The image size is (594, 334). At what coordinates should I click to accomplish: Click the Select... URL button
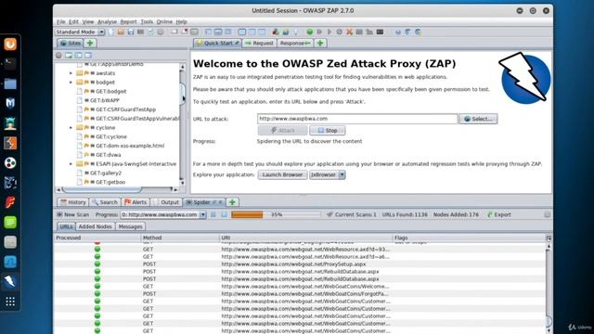tap(479, 119)
